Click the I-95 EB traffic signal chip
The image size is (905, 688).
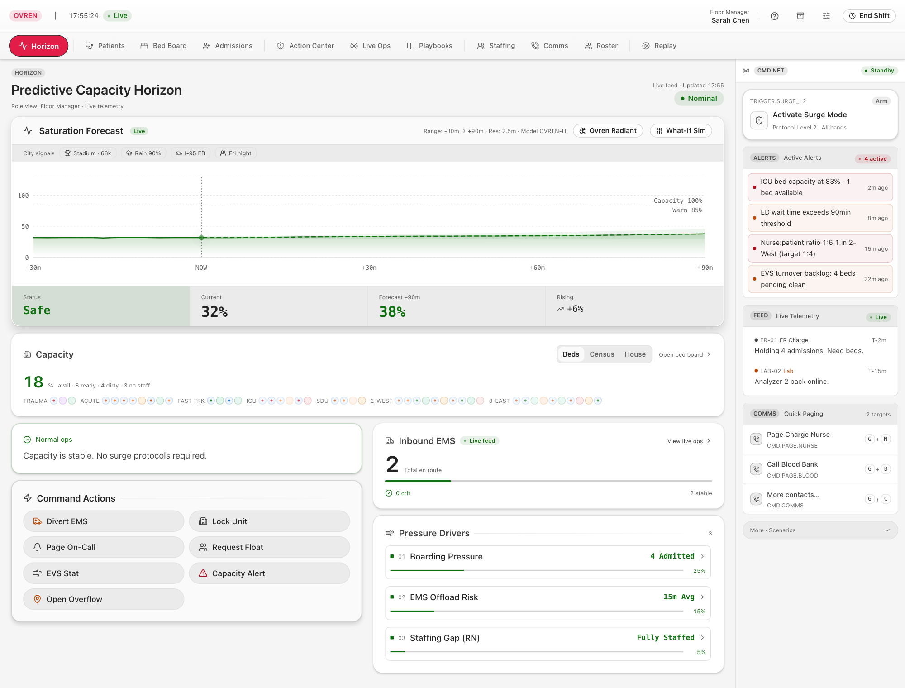point(191,153)
